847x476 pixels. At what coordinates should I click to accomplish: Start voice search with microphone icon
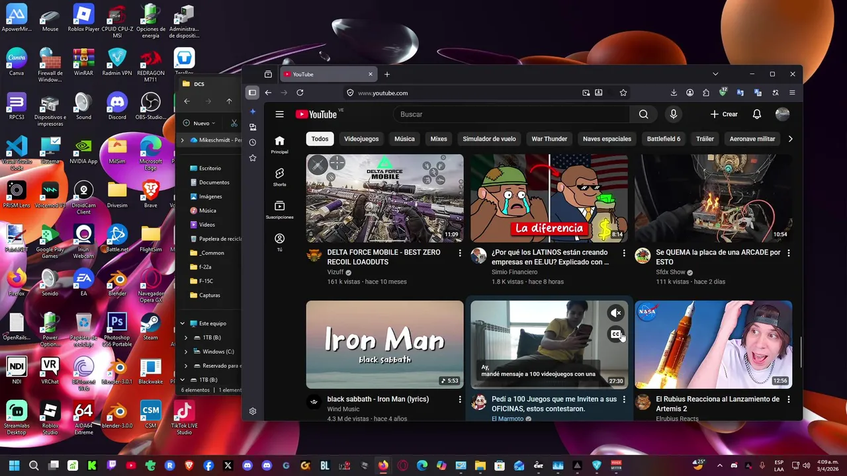(674, 114)
